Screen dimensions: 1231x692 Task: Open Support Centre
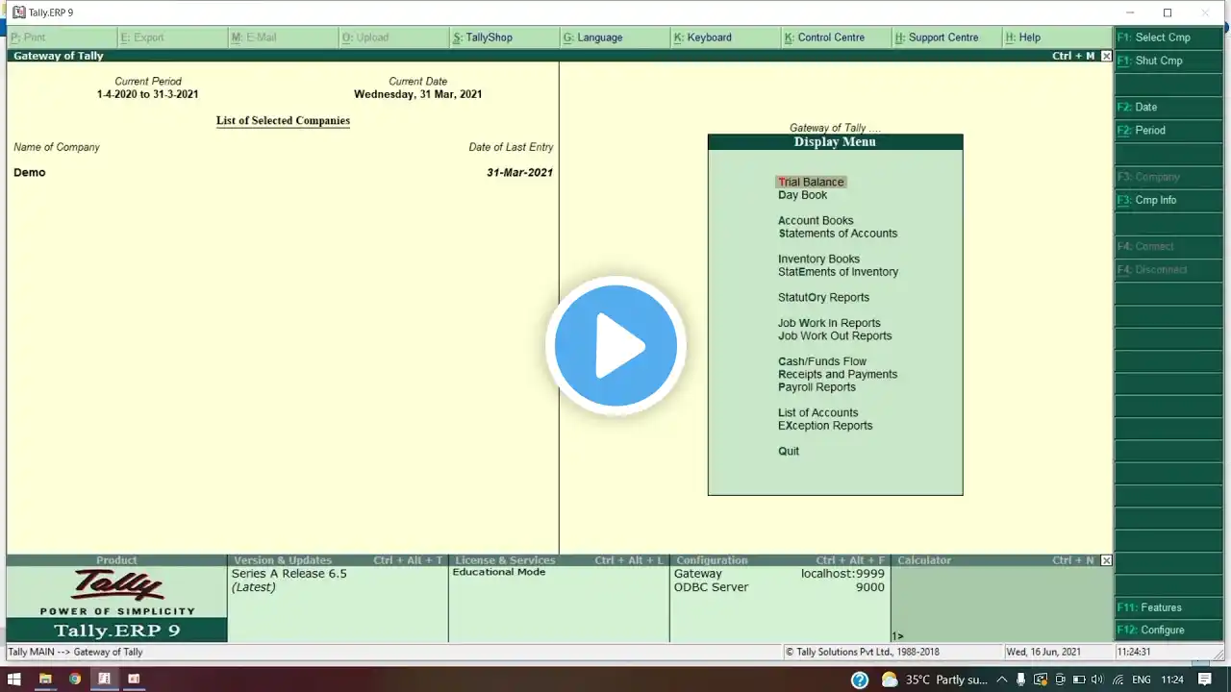coord(946,37)
